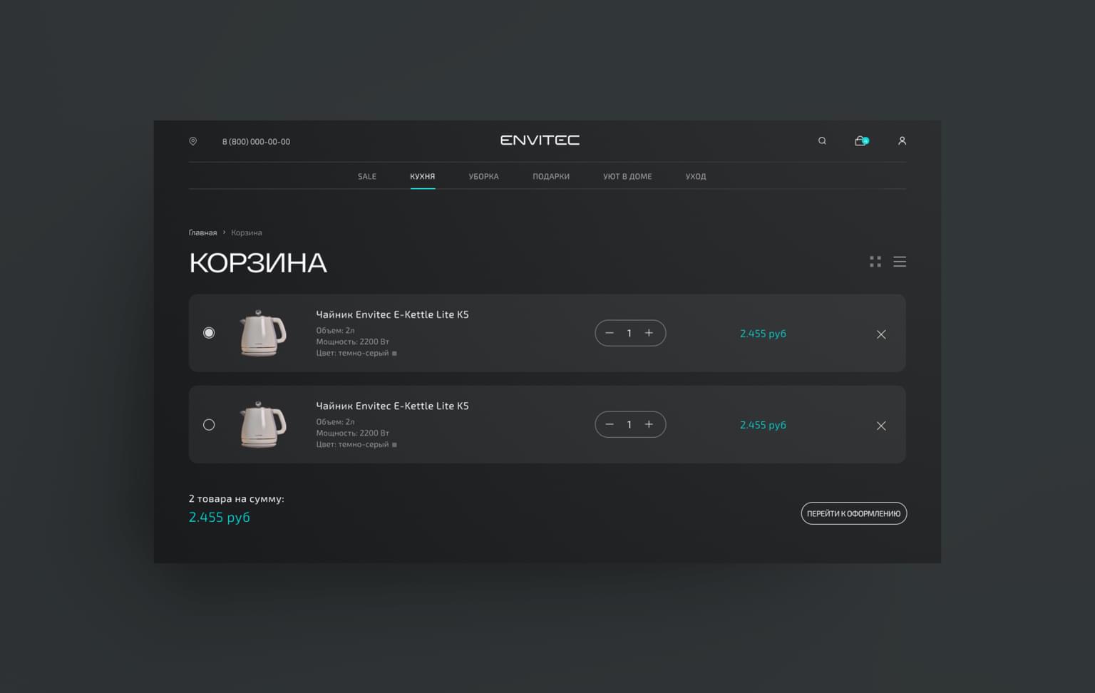Click the location pin icon

pyautogui.click(x=192, y=141)
